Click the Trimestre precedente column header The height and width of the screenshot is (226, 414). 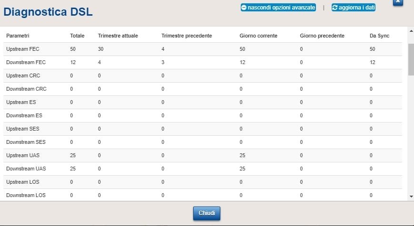coord(187,36)
